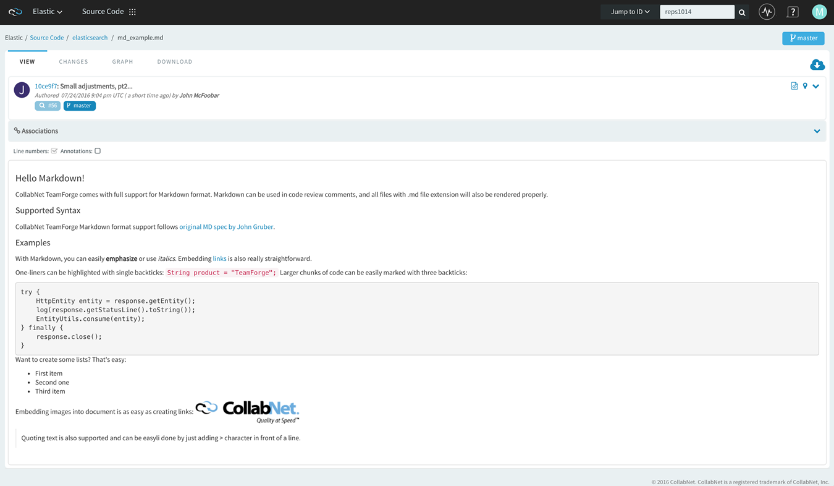834x486 pixels.
Task: Open commit 10ce9f7 link
Action: [46, 87]
